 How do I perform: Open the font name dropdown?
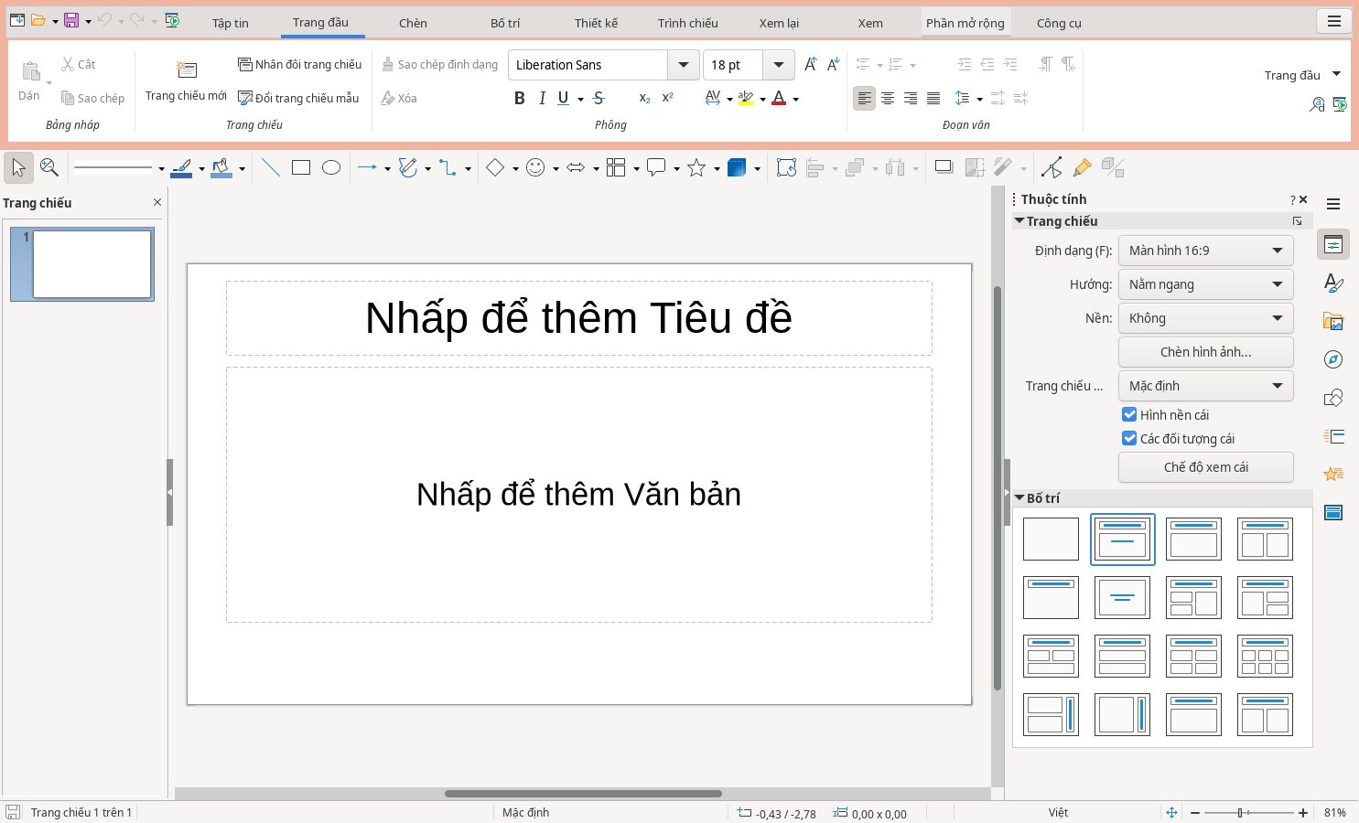point(683,65)
